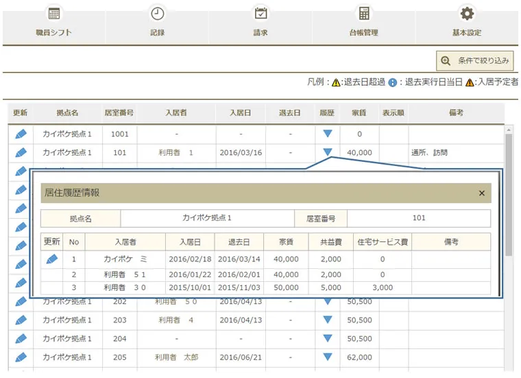Screen dimensions: 521x378
Task: Click history resident 利用者 30
Action: (x=125, y=287)
